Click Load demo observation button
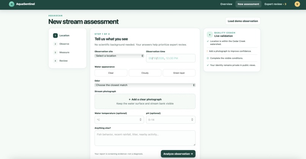This screenshot has height=159, width=306. pyautogui.click(x=243, y=21)
